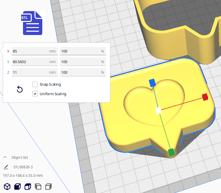221x193 pixels.
Task: Click the red X-axis scale handle
Action: pos(205,97)
